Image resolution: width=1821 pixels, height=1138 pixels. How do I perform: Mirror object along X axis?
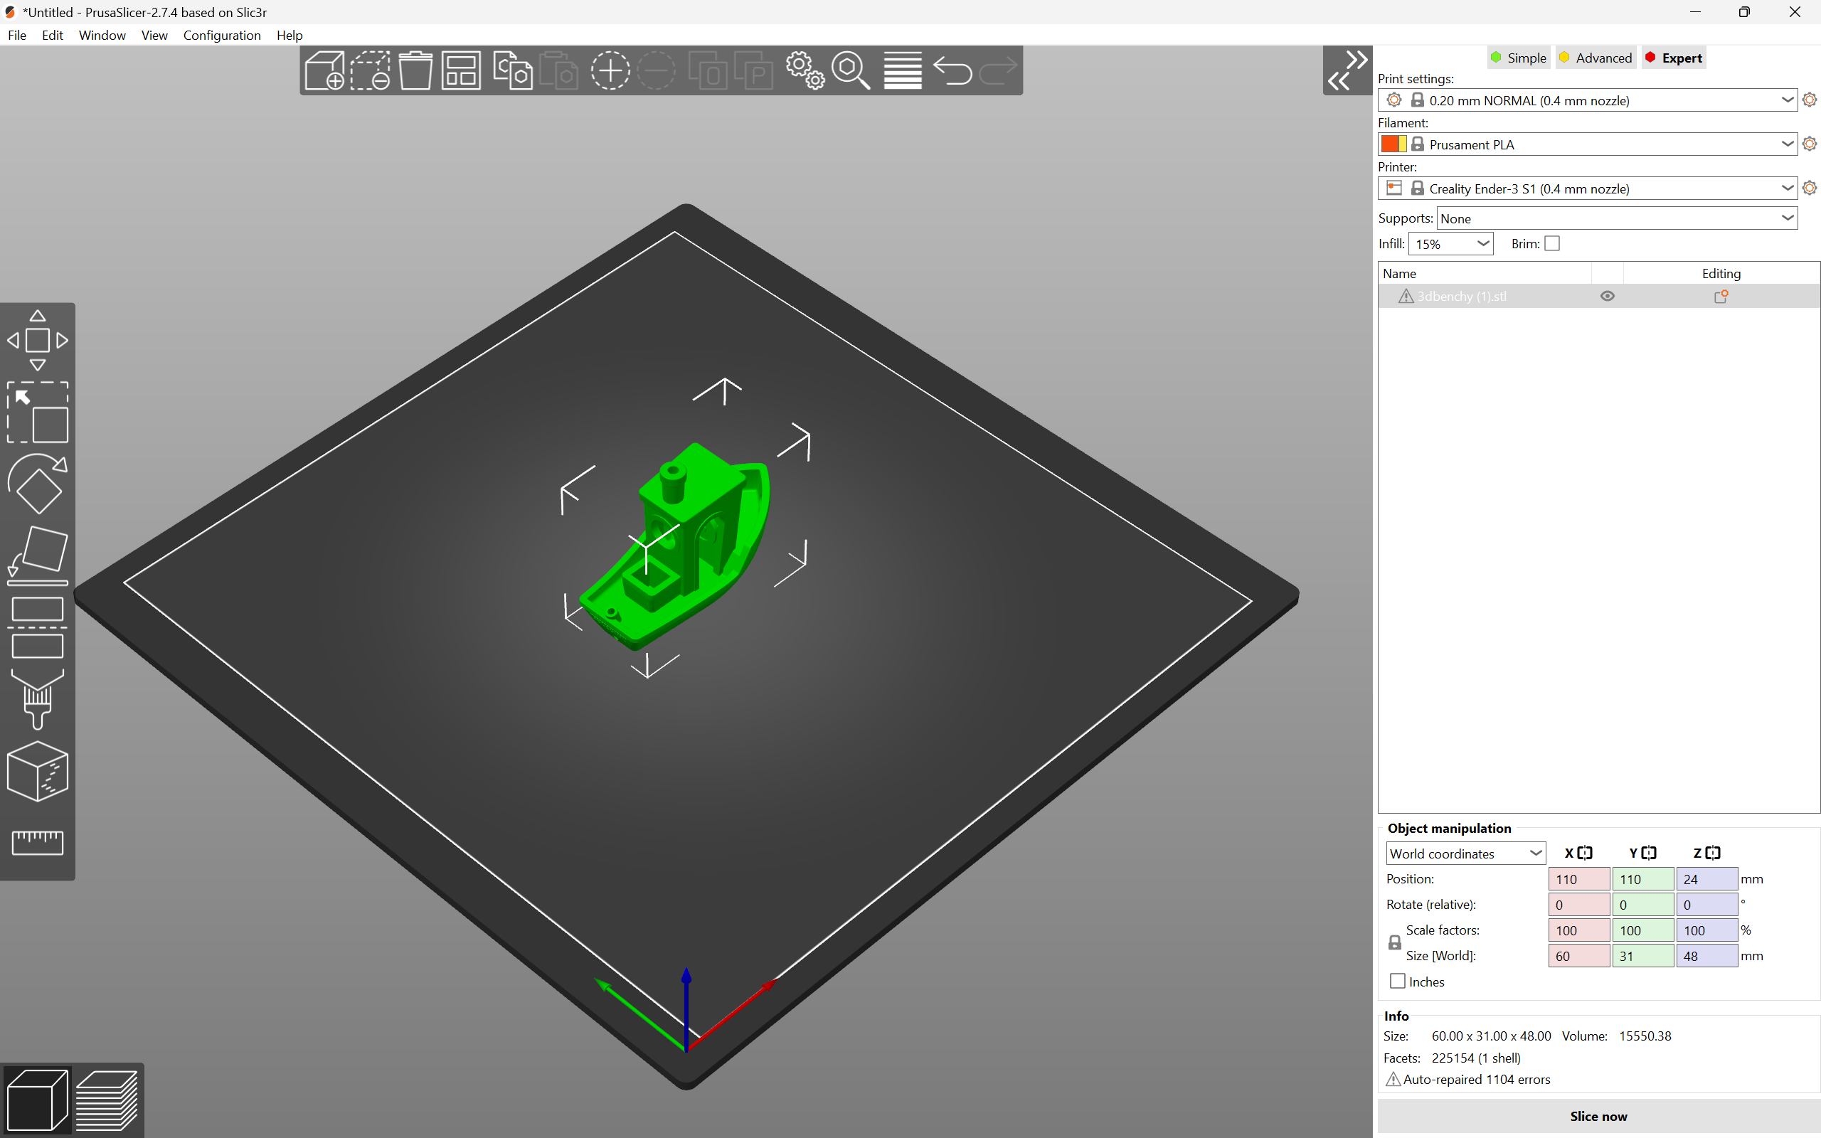[x=1585, y=853]
